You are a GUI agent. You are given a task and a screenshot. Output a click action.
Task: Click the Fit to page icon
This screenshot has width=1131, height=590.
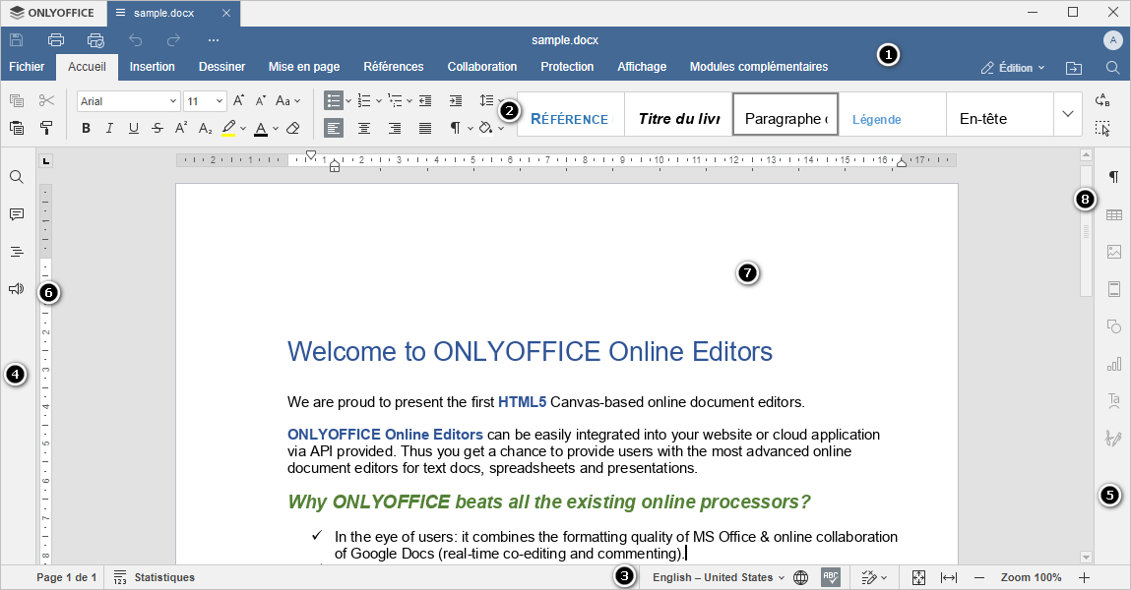click(x=918, y=577)
